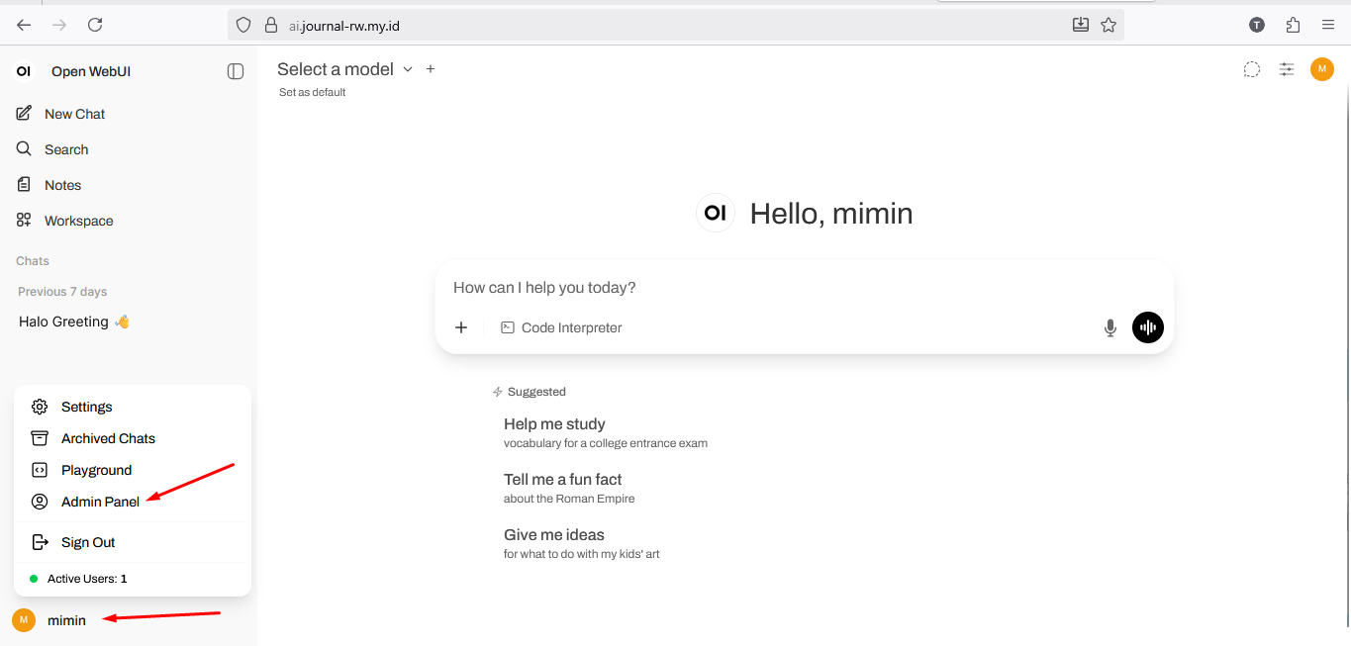Toggle the sidebar collapse icon
This screenshot has height=646, width=1351.
click(236, 71)
